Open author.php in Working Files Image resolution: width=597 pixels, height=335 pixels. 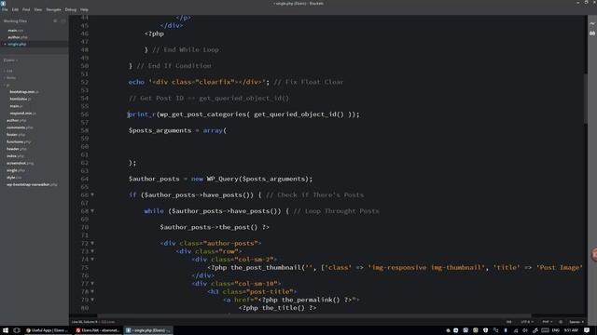(x=18, y=37)
